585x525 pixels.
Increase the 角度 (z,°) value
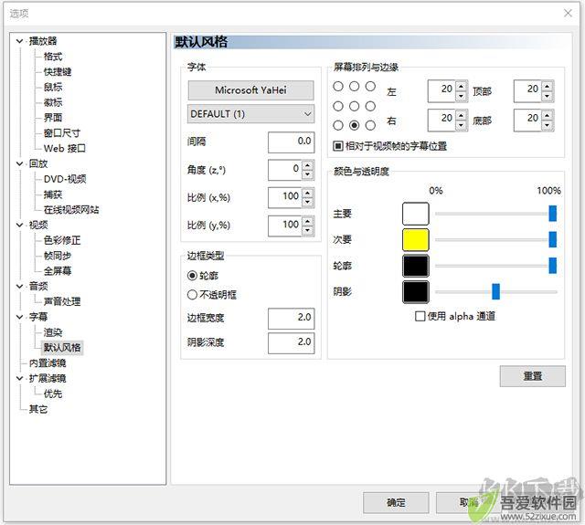tap(307, 165)
